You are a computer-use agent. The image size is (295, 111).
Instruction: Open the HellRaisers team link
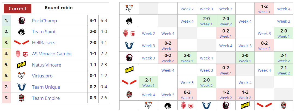click(x=44, y=43)
